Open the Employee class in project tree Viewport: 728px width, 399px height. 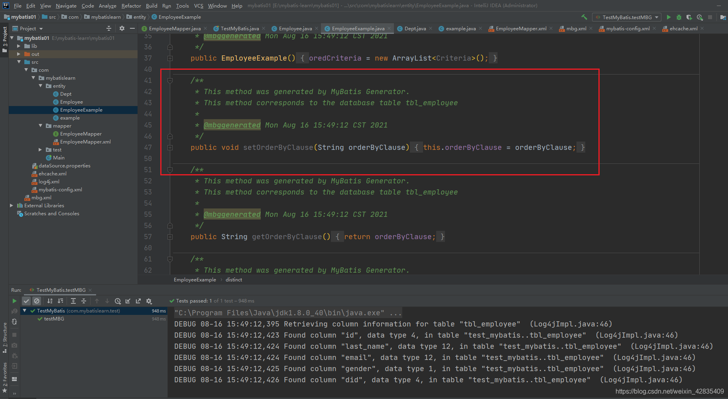click(x=71, y=102)
